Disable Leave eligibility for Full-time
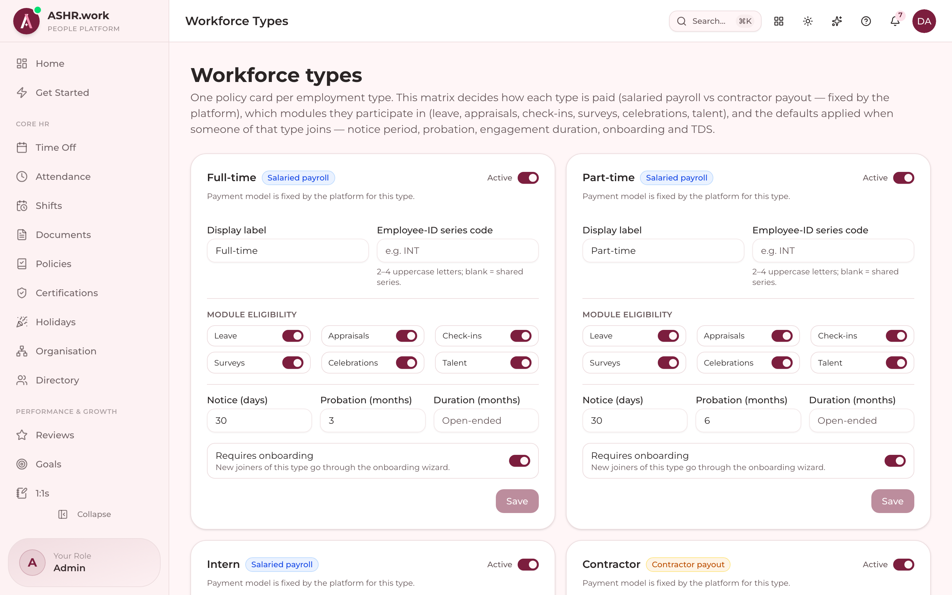Viewport: 952px width, 595px height. 293,336
